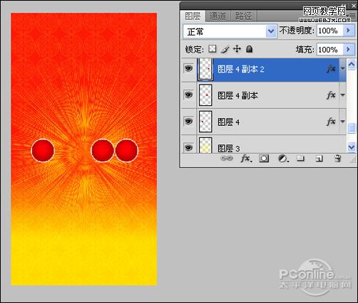
Task: Select layer name 图层 4
Action: 229,122
